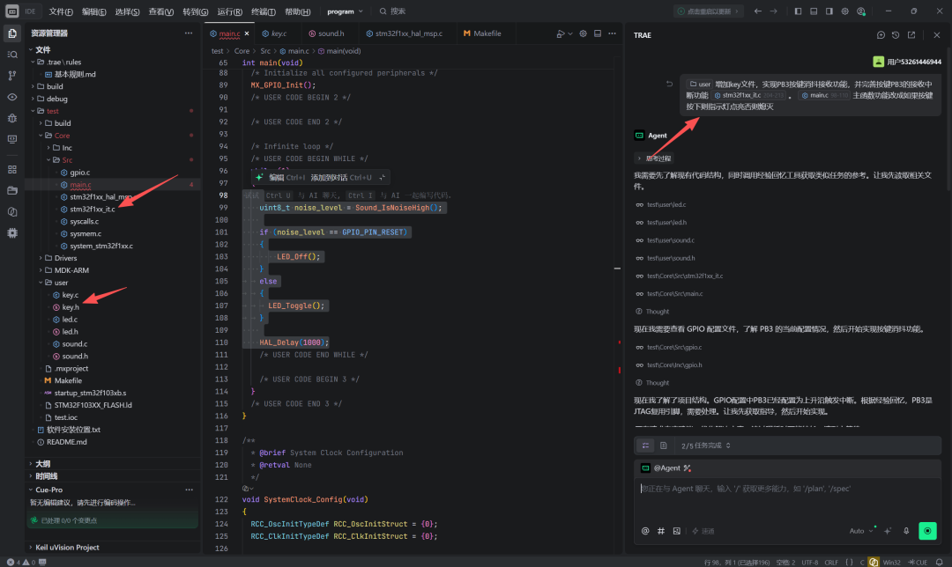Expand the 2/5 任务完成 task list
Screen dimensions: 952x567
[x=705, y=445]
